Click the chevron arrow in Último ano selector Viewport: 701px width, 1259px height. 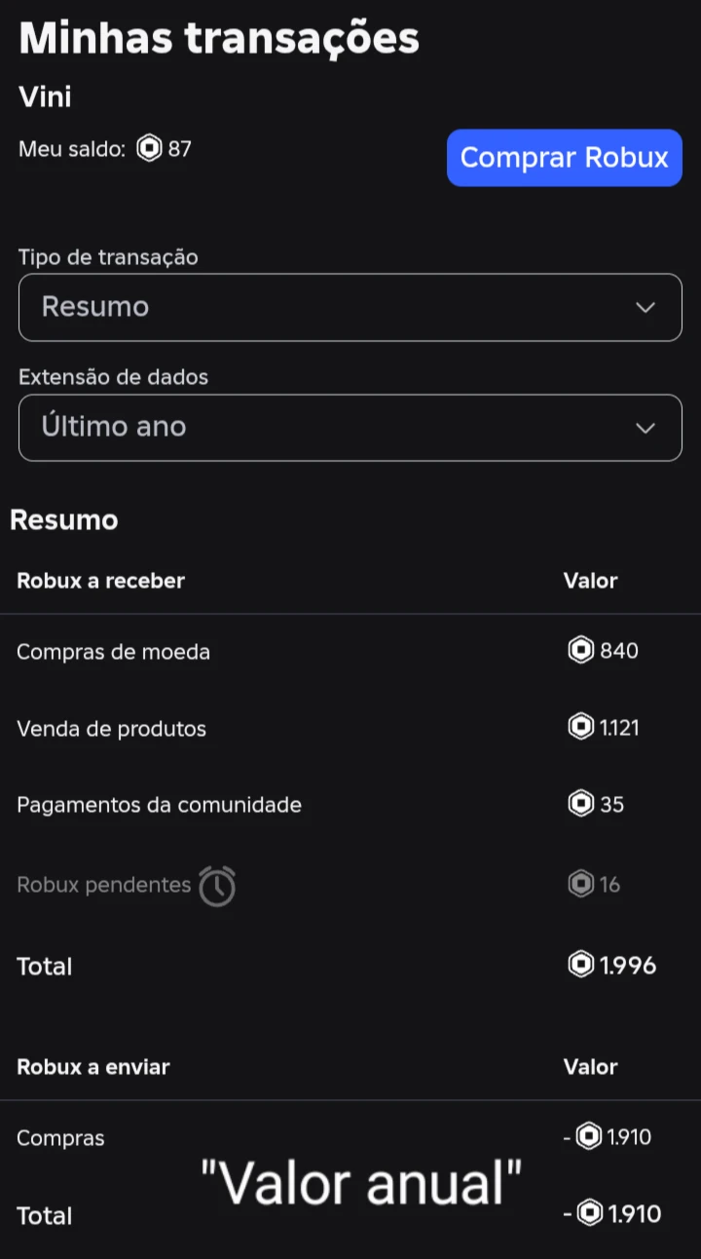[645, 428]
